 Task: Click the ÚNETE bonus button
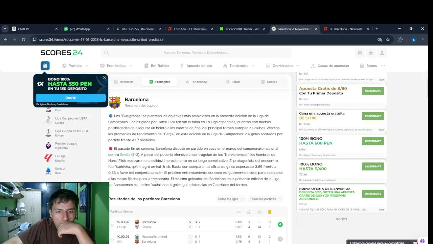coord(71,98)
